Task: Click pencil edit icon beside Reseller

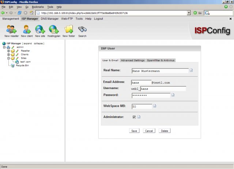Action: pos(17,51)
